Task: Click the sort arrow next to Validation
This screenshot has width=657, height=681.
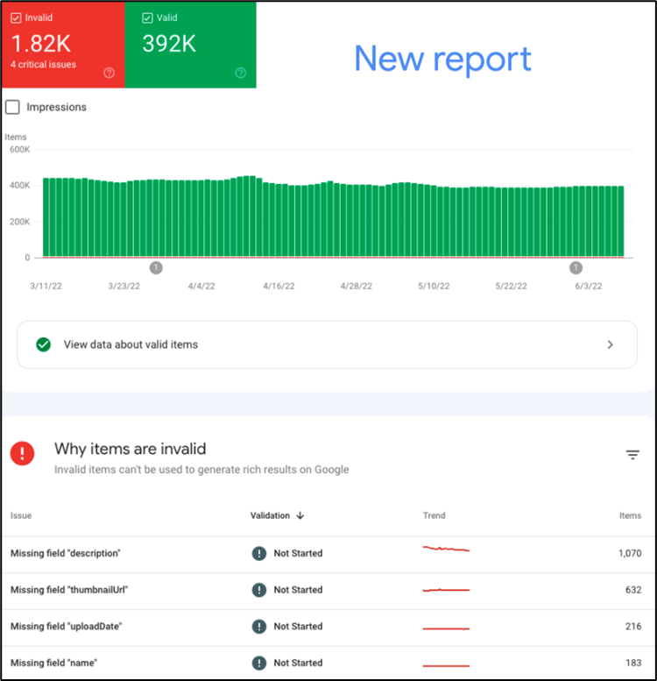Action: point(300,515)
